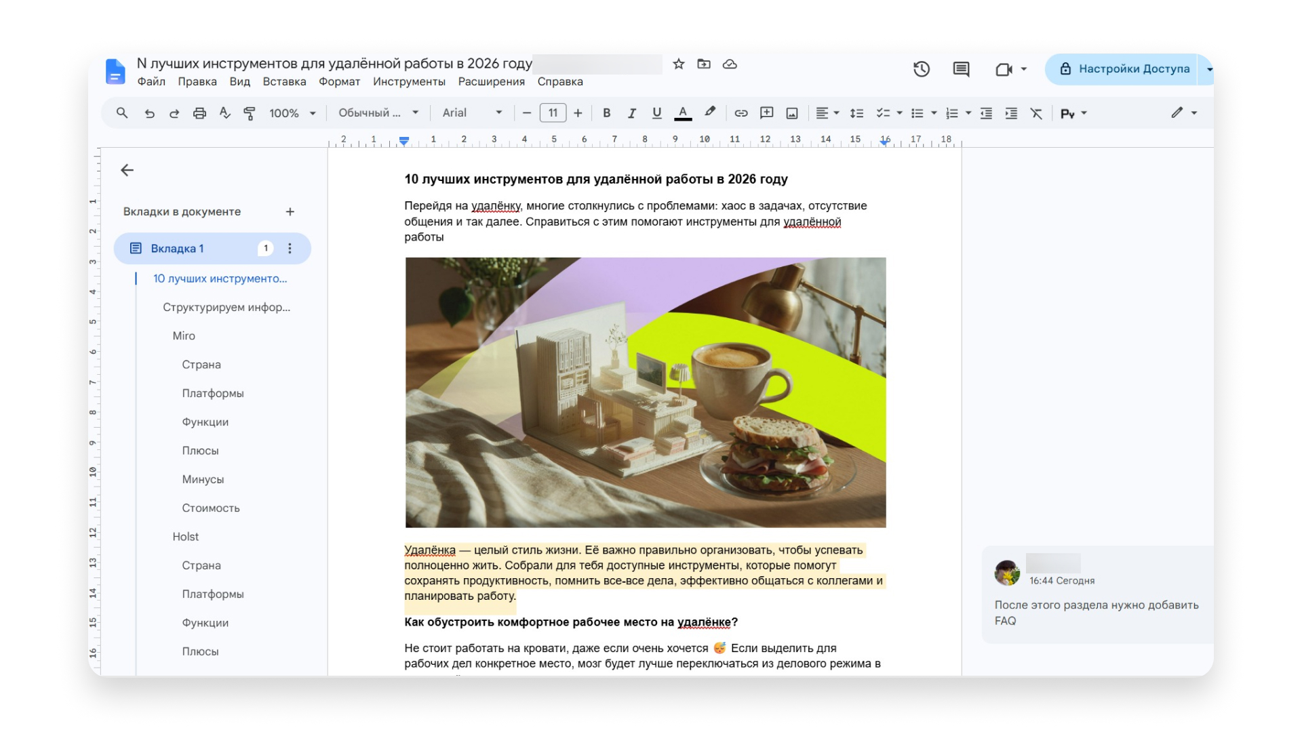The image size is (1302, 732).
Task: Open the paragraph style Обычный dropdown
Action: [x=378, y=113]
